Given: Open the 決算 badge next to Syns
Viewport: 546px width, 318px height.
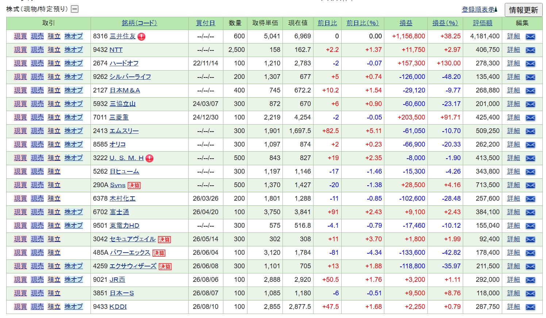Looking at the screenshot, I should (134, 185).
